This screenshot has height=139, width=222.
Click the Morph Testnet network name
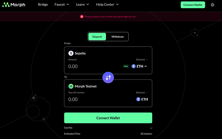click(86, 86)
